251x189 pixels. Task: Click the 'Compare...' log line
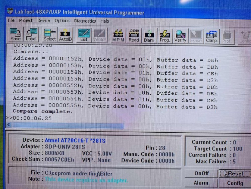(31, 52)
